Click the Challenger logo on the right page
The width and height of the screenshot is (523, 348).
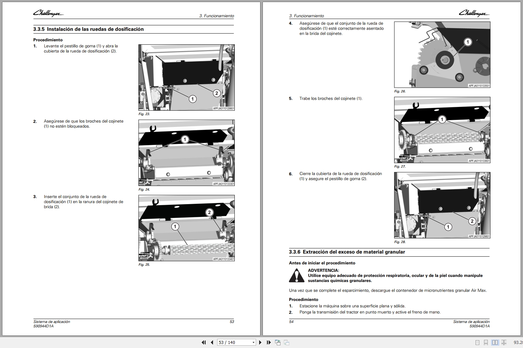(474, 13)
